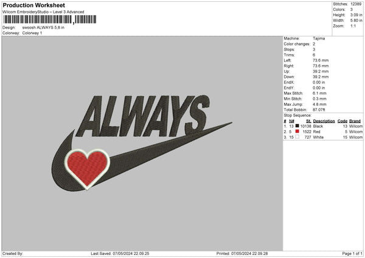Click the Wilcom EmbroideryStudio Level 3 Advanced text
Viewport: 365px width, 258px height.
point(43,12)
